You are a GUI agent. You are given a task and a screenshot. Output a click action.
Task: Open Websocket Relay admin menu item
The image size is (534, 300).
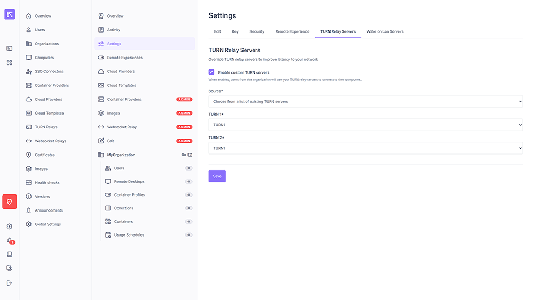tap(122, 127)
